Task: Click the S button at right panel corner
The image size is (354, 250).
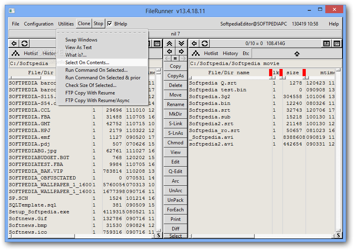Action: [x=338, y=235]
